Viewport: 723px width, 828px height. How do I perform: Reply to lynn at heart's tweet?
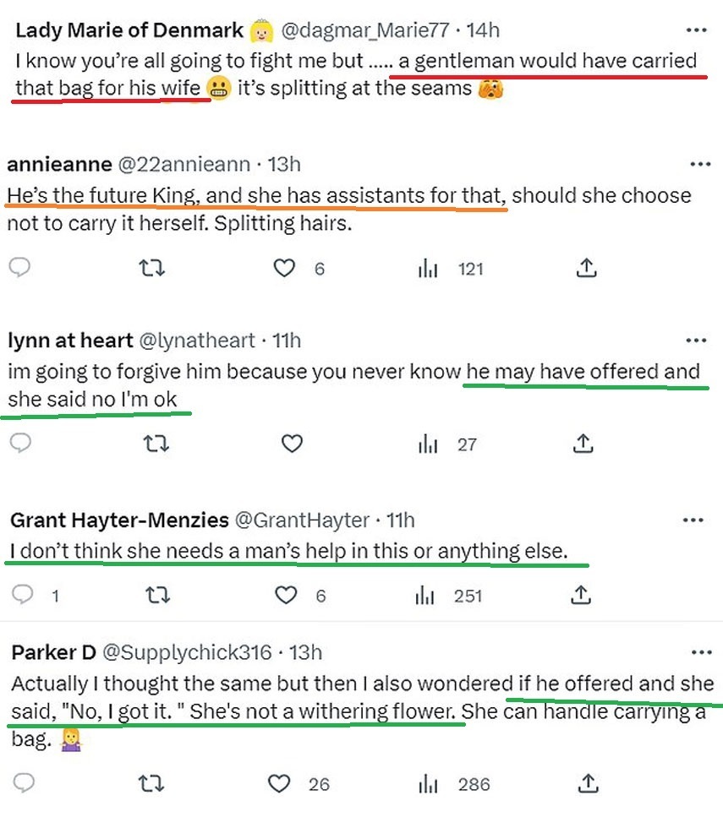pyautogui.click(x=20, y=444)
